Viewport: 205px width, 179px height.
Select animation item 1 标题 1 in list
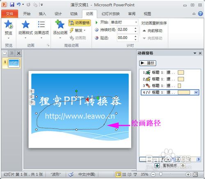point(169,72)
